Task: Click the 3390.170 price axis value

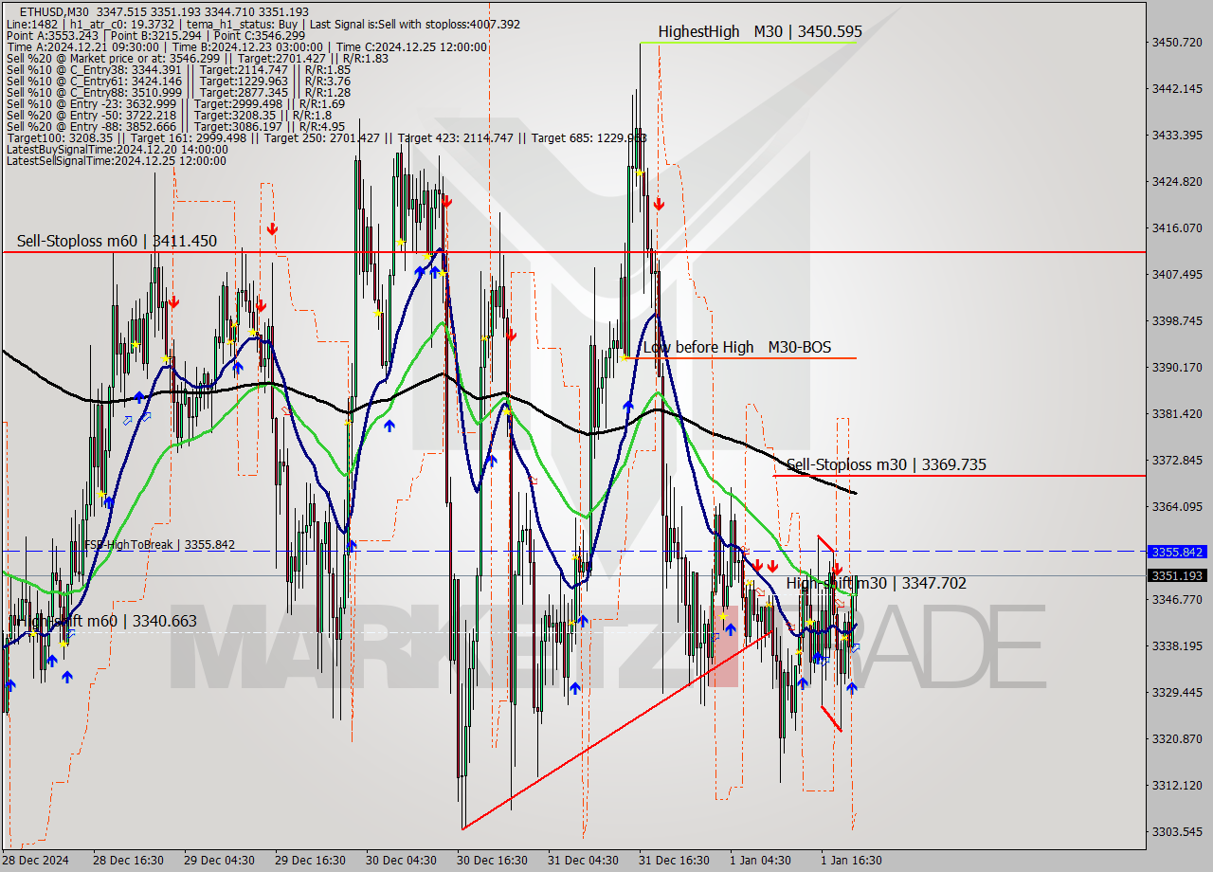Action: (1176, 367)
